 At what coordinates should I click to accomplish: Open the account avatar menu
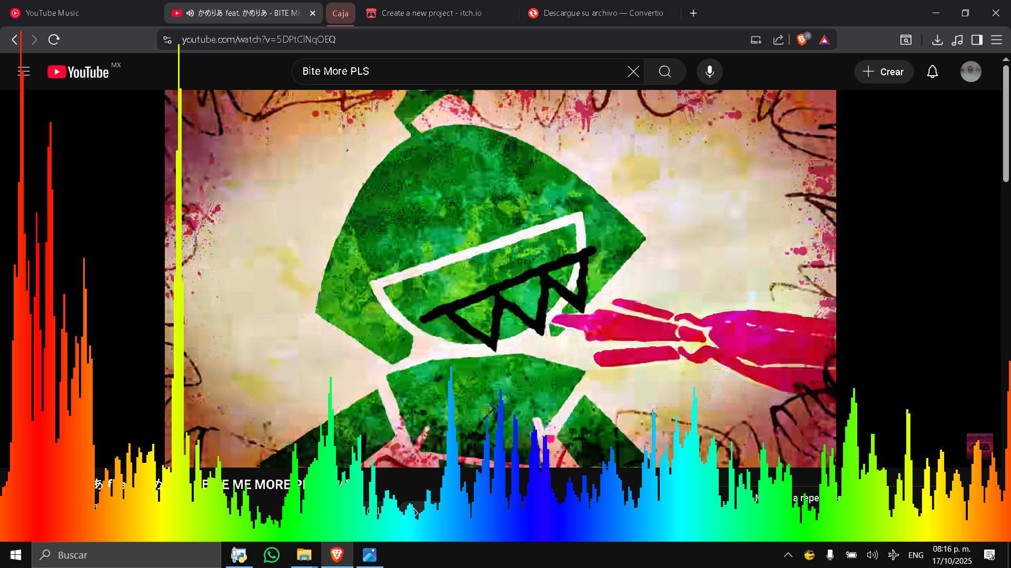(970, 72)
